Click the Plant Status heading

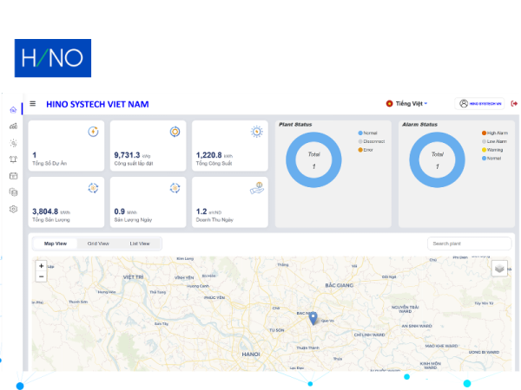pyautogui.click(x=295, y=124)
